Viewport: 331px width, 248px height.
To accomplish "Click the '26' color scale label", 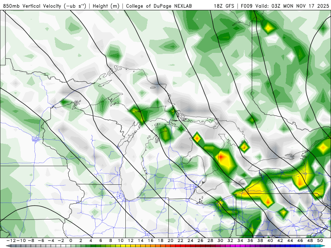I will 201,241.
